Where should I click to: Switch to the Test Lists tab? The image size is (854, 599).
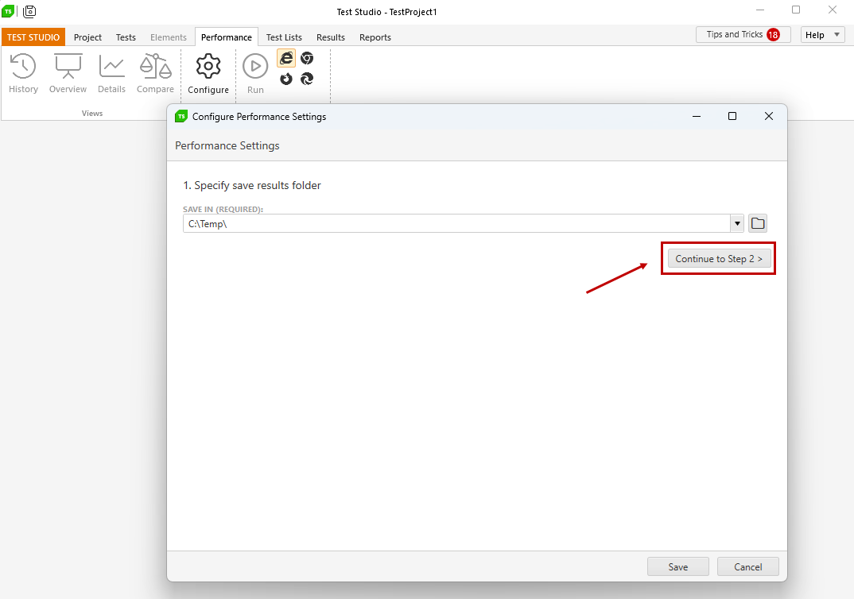284,37
